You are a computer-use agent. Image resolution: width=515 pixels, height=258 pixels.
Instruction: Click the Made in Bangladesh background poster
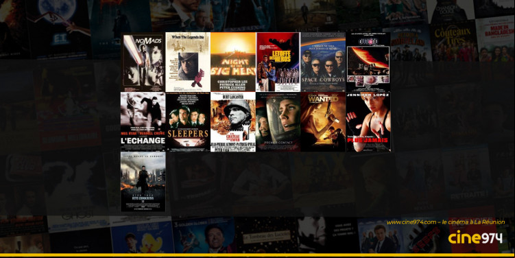pos(495,39)
